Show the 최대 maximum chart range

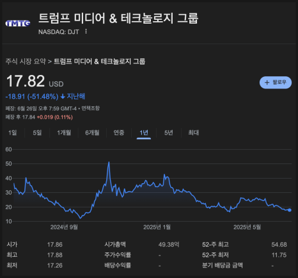click(194, 133)
